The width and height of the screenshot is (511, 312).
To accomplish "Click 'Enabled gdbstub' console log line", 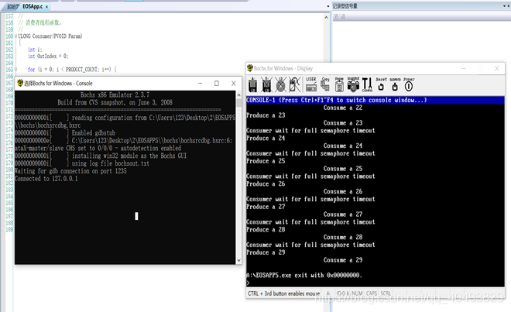I will pos(93,133).
